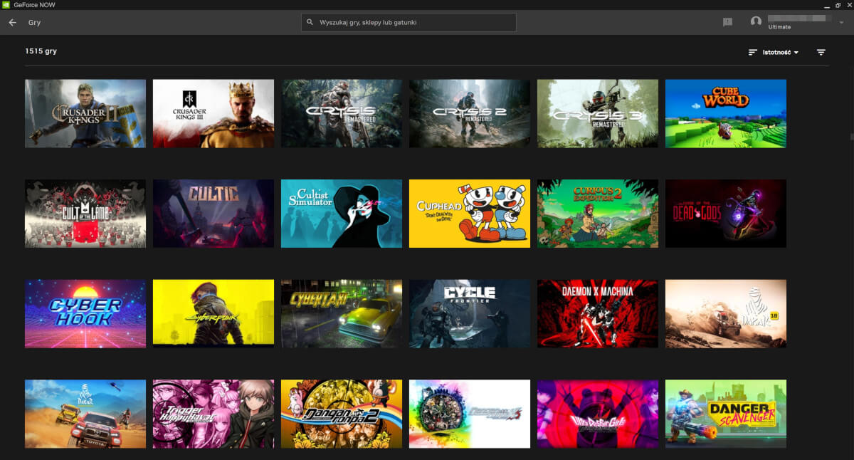
Task: Open Crusader Kings III tile
Action: 213,113
